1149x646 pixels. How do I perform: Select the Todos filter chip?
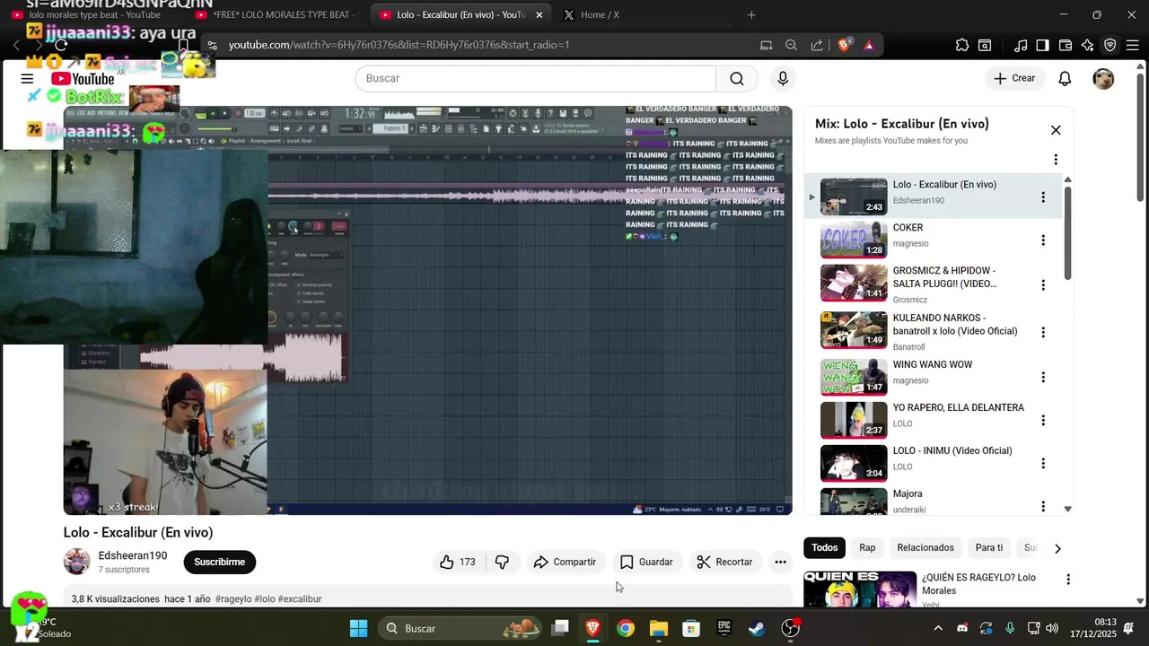point(824,547)
